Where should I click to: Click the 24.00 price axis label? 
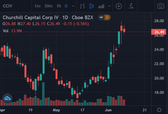(159, 49)
